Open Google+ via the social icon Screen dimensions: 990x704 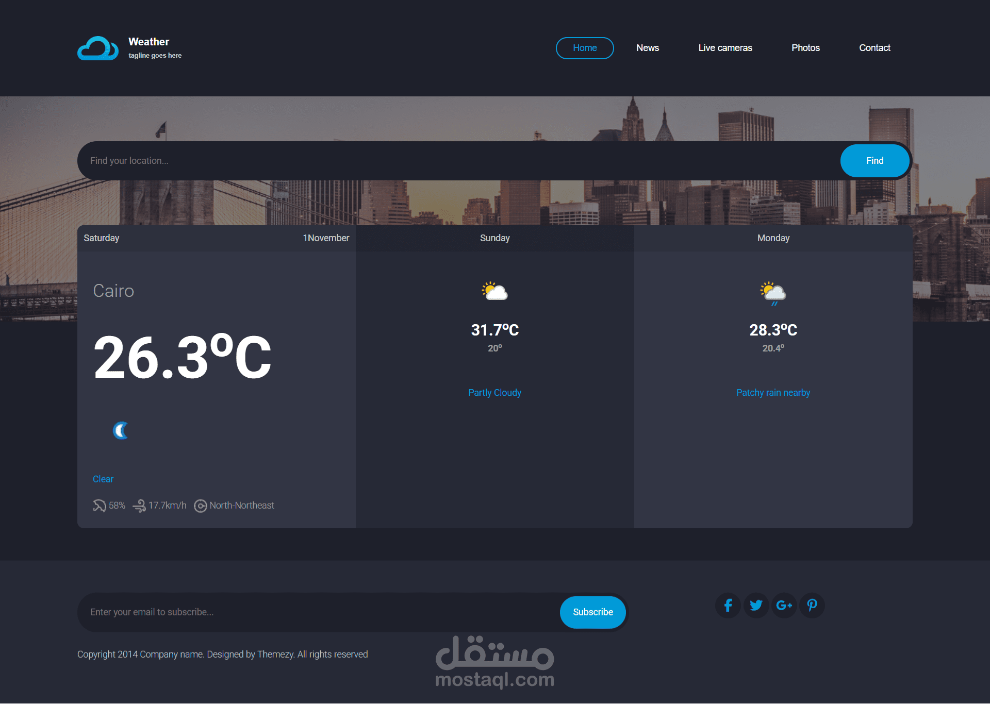click(x=784, y=605)
